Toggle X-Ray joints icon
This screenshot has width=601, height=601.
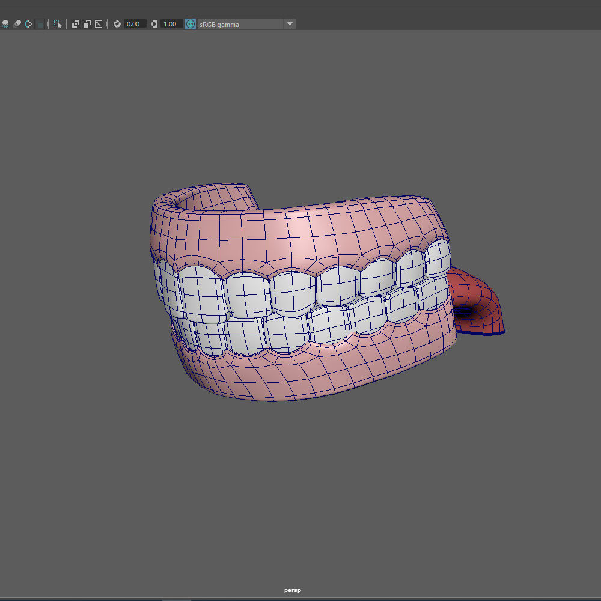tap(99, 24)
